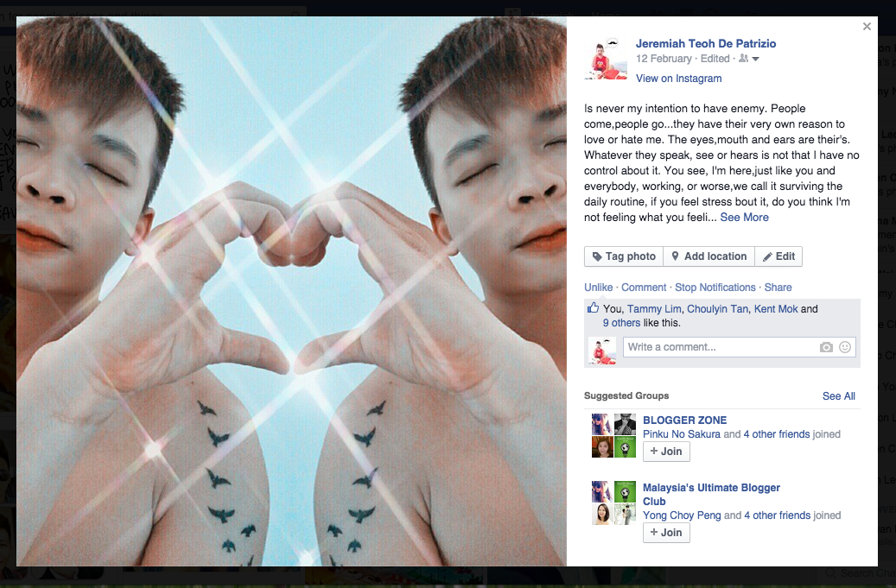Attach a photo using the camera icon
The width and height of the screenshot is (896, 588).
point(826,347)
